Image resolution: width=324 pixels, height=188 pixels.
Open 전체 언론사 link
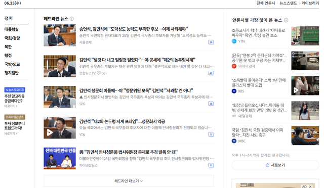coord(266,3)
